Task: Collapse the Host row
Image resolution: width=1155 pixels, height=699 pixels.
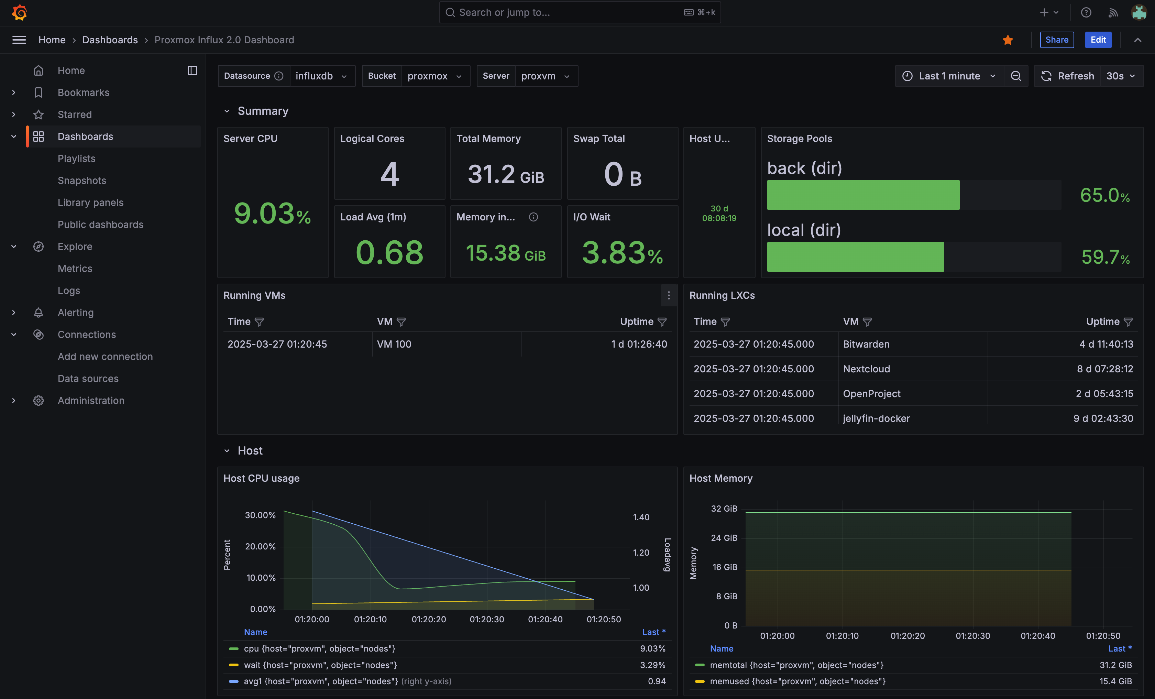Action: tap(227, 451)
